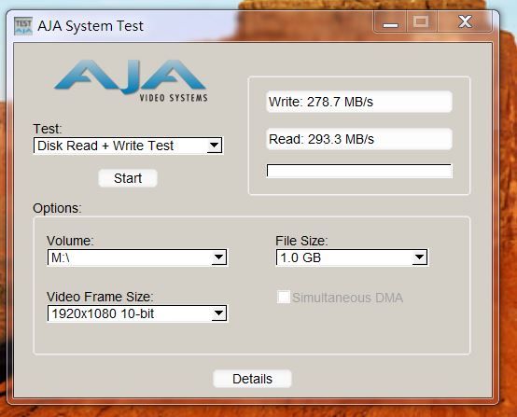Click the Read speed result field

[x=359, y=139]
